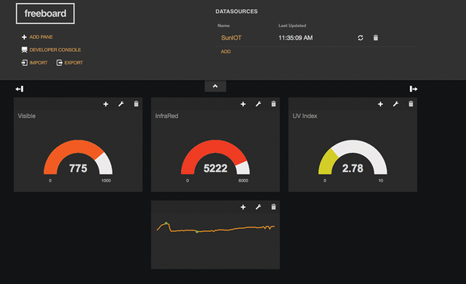Viewport: 466px width, 284px height.
Task: Click the IMPORT button
Action: (x=38, y=63)
